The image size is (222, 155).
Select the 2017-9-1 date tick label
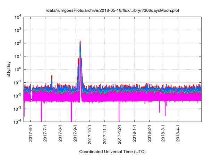pyautogui.click(x=75, y=133)
